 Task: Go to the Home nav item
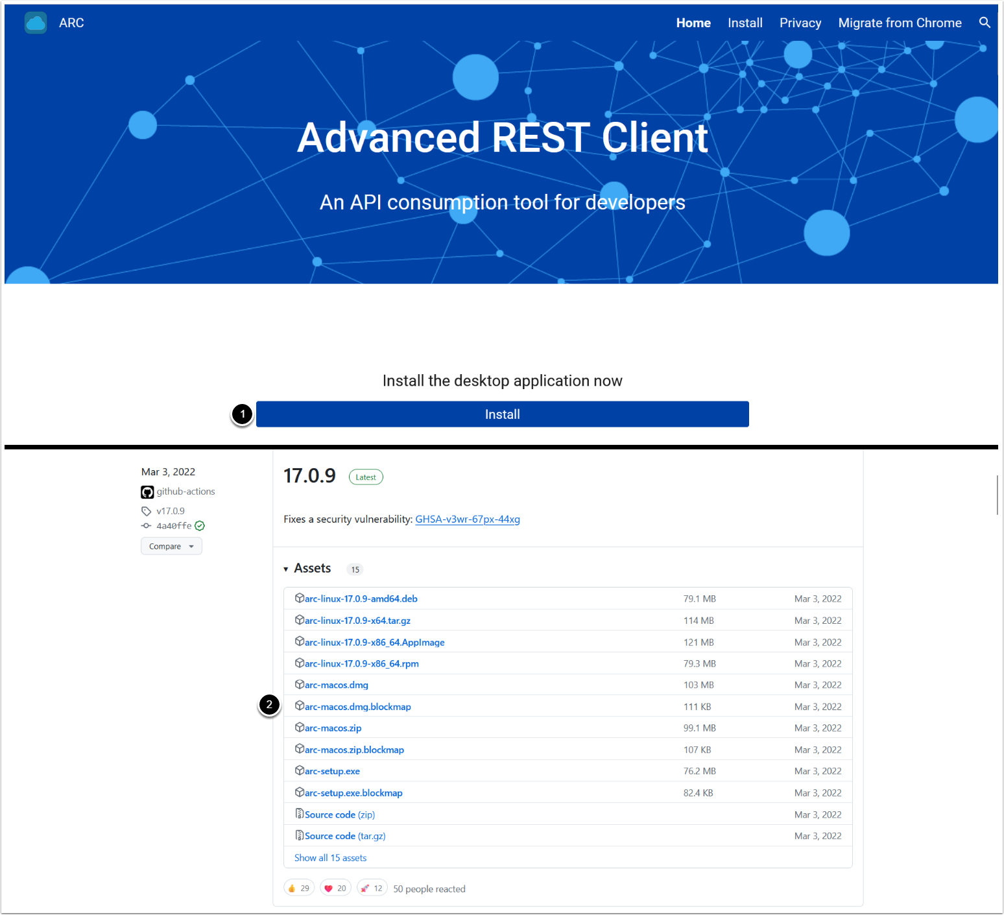693,23
